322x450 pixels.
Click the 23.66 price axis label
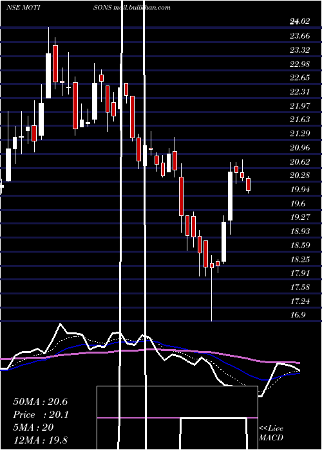point(300,36)
